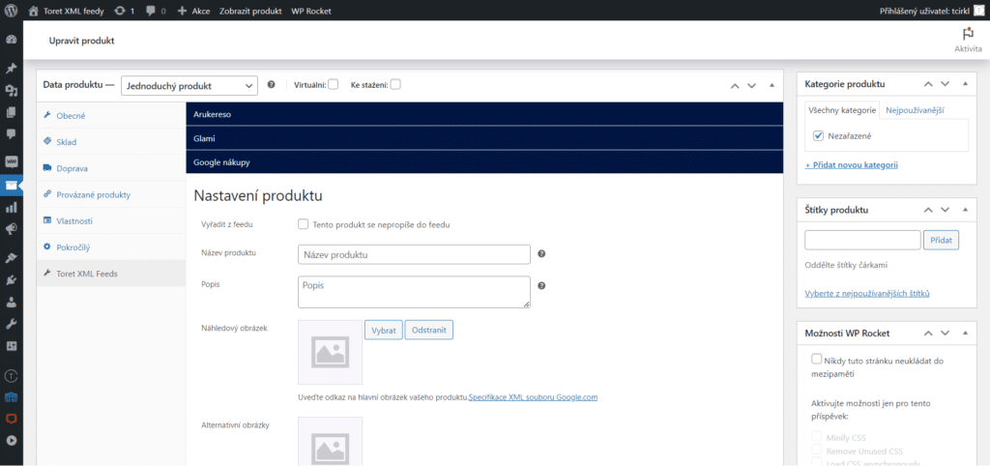Viewport: 990px width, 466px height.
Task: Switch to Nejpoužívanější categories tab
Action: click(x=915, y=110)
